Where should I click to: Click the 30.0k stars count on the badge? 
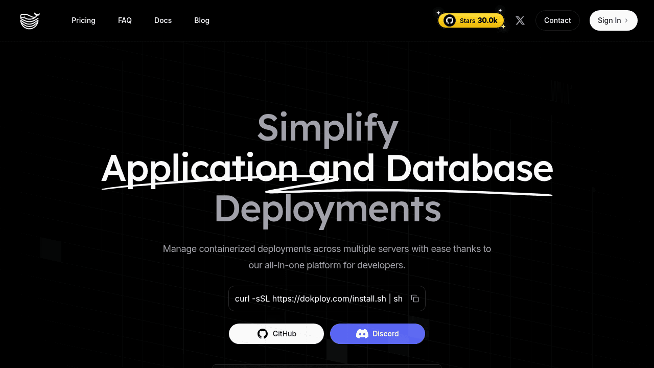click(488, 20)
